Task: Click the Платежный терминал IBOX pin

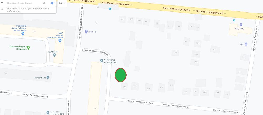Action: coord(48,113)
